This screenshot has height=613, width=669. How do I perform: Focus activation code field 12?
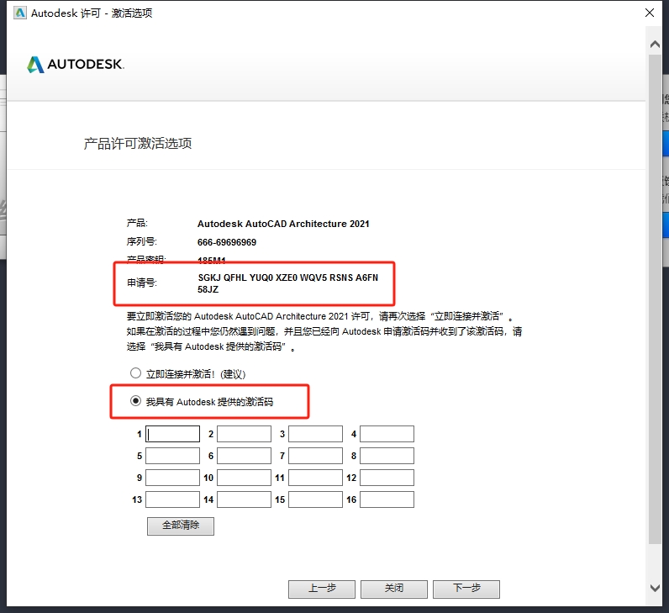point(387,478)
